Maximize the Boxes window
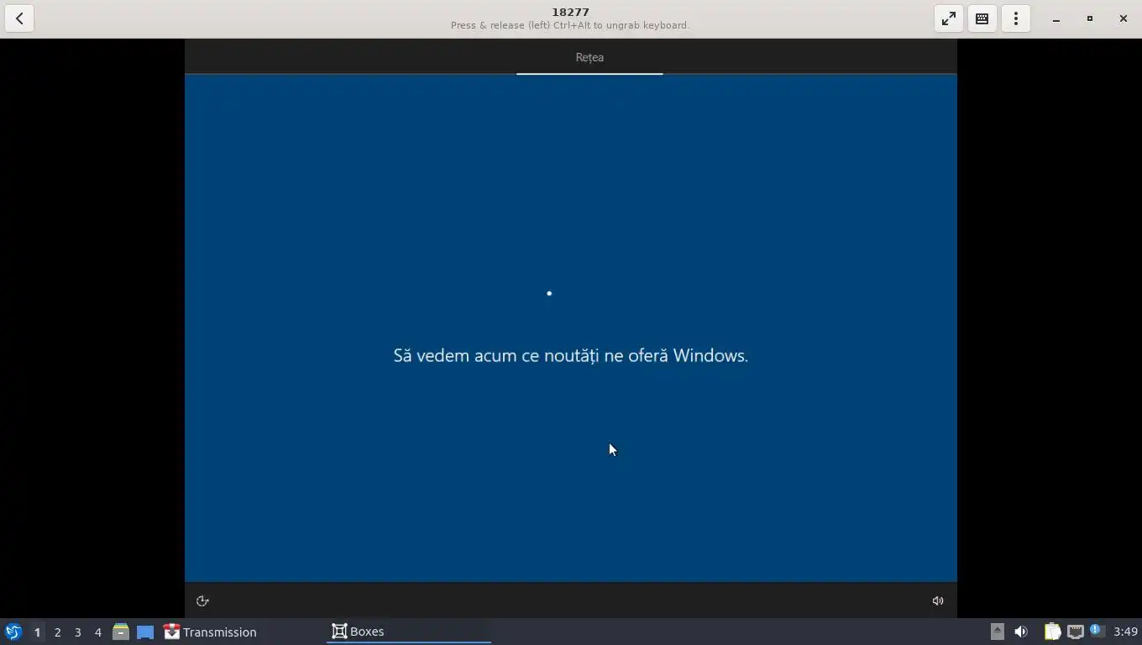 1089,18
